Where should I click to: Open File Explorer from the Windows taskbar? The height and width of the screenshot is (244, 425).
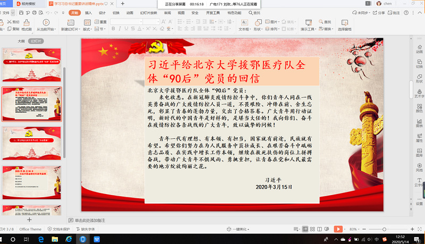click(56, 240)
